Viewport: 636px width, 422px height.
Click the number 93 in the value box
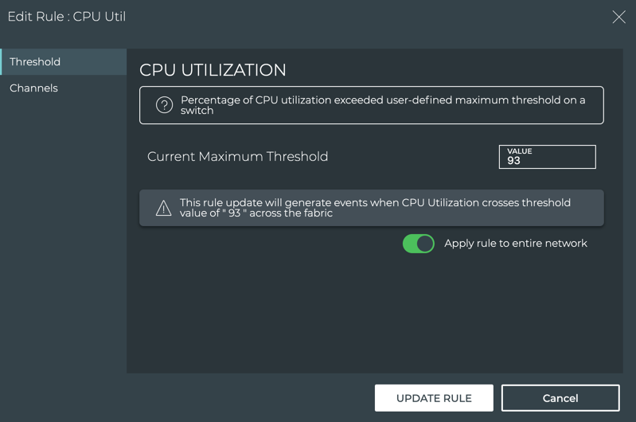[x=513, y=161]
